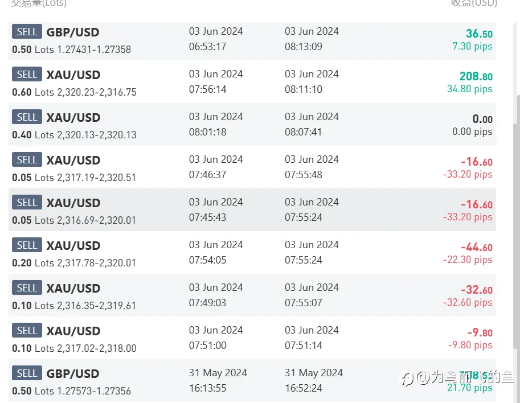Select the 208.80 profit XAU/USD row
This screenshot has height=403, width=520.
coord(252,81)
